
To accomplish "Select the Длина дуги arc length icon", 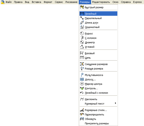I will click(82, 23).
